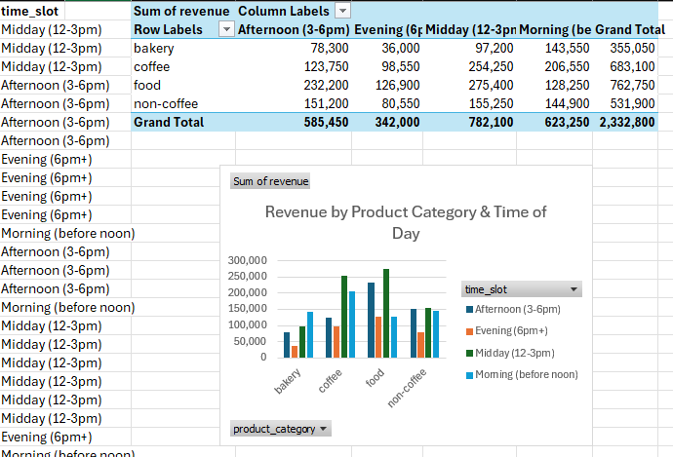Expand the time_slot chart field filter
Viewport: 673px width, 457px height.
(574, 289)
